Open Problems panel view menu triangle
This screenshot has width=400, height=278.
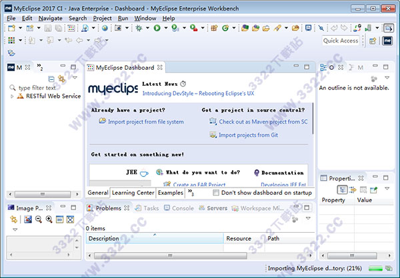click(308, 218)
